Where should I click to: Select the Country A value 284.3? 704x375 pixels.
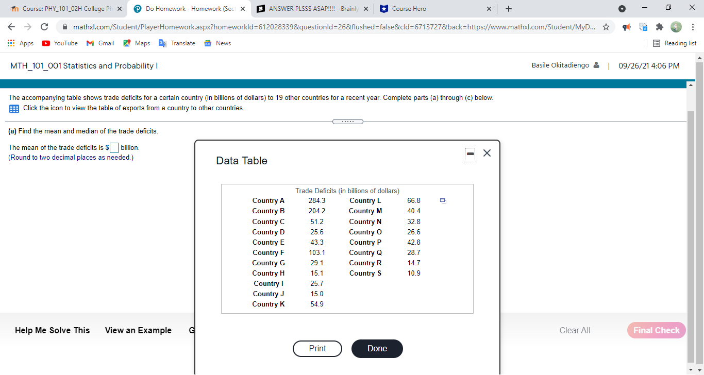point(316,201)
